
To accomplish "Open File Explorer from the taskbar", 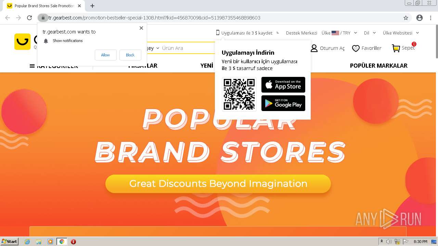I will 39,242.
